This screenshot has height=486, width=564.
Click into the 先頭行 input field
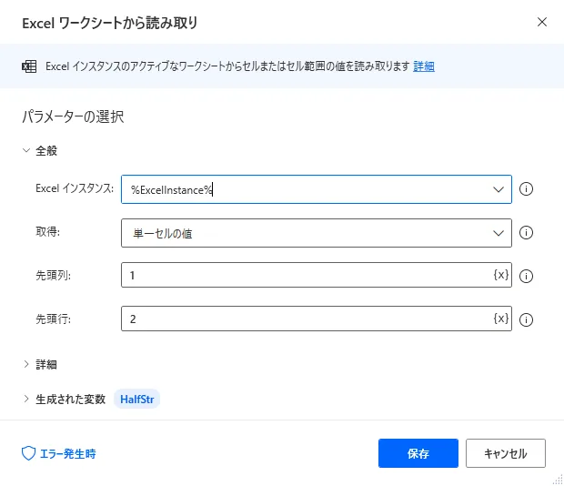pyautogui.click(x=305, y=319)
